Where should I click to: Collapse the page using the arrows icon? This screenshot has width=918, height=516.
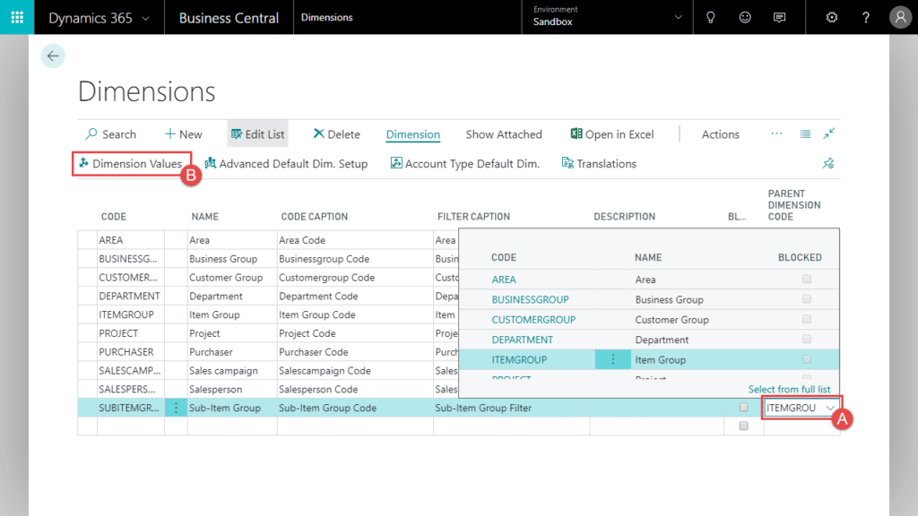(x=829, y=133)
